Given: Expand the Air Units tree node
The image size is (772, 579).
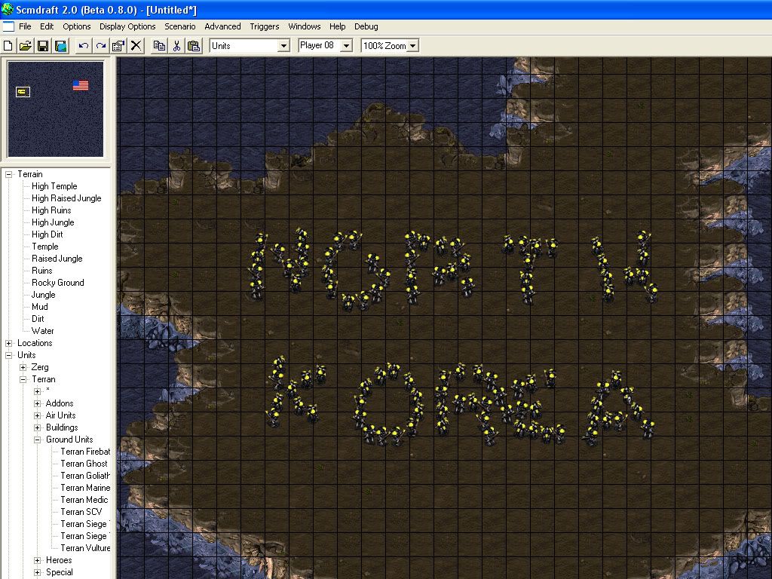Looking at the screenshot, I should [x=37, y=415].
